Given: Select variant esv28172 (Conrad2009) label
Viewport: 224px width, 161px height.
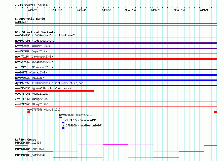Looking at the screenshot, I should pyautogui.click(x=31, y=72).
